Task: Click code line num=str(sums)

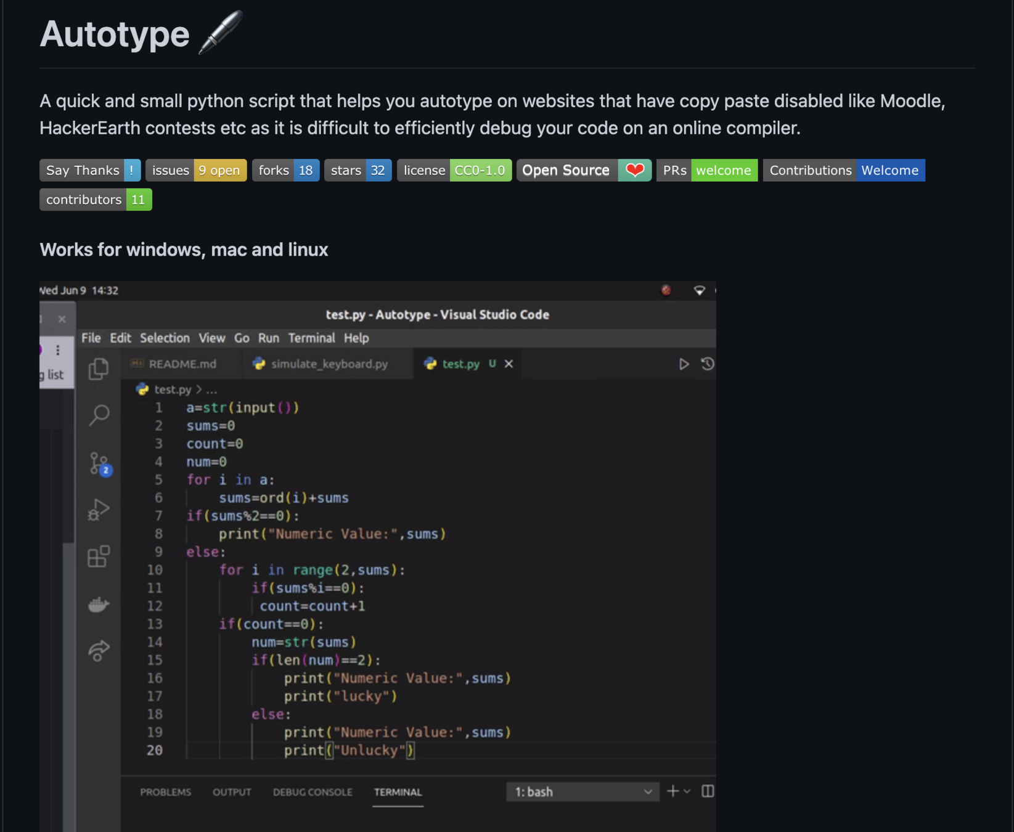Action: pos(304,642)
